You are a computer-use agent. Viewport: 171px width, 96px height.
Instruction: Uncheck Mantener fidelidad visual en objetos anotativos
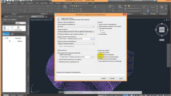pyautogui.click(x=58, y=34)
